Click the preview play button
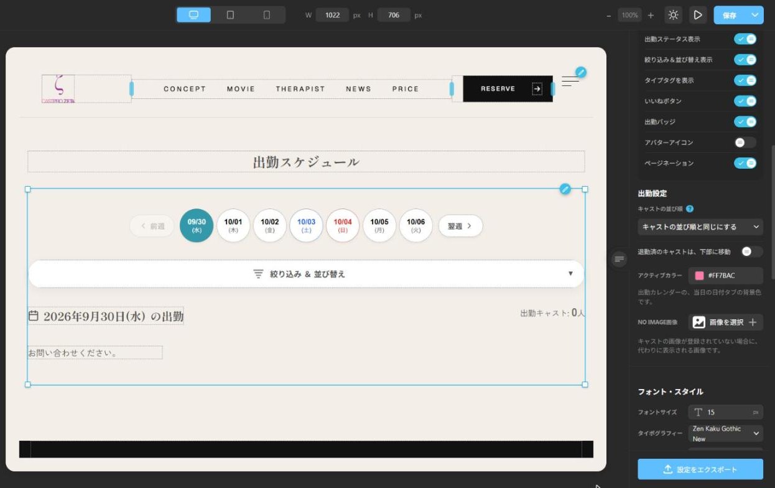 [698, 15]
